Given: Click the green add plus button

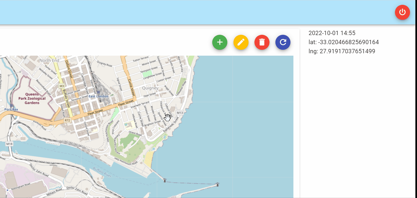Looking at the screenshot, I should [x=220, y=42].
